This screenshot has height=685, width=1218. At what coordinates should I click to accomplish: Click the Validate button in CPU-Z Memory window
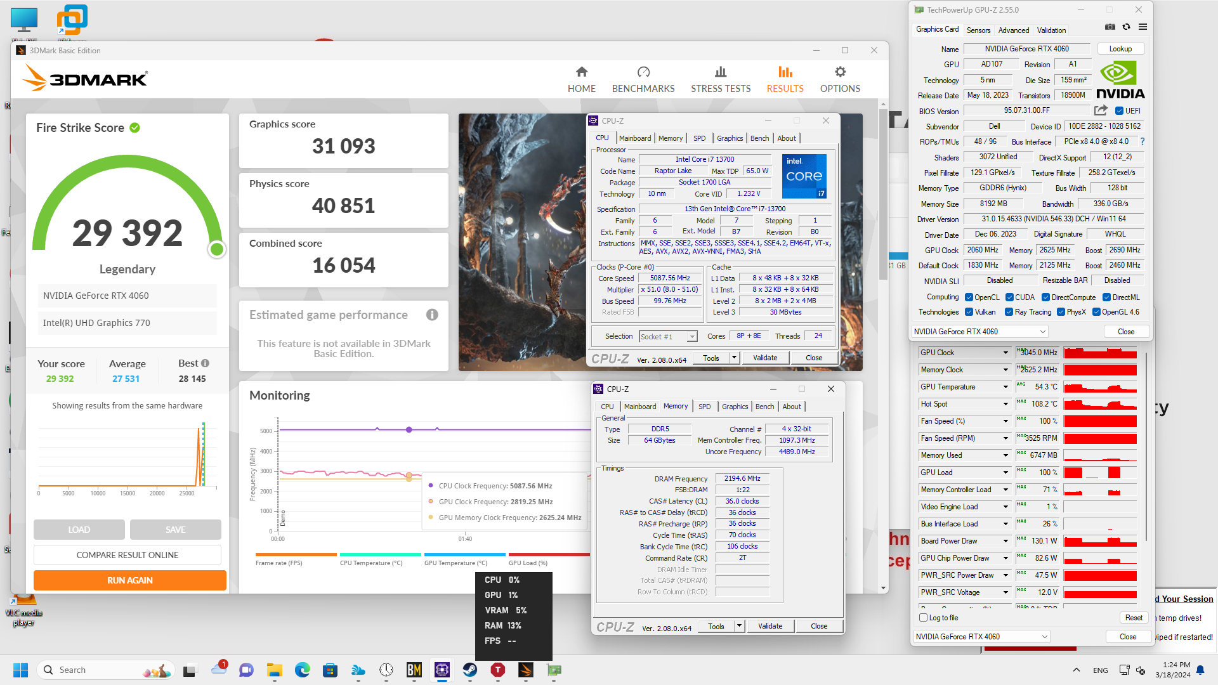pos(770,626)
